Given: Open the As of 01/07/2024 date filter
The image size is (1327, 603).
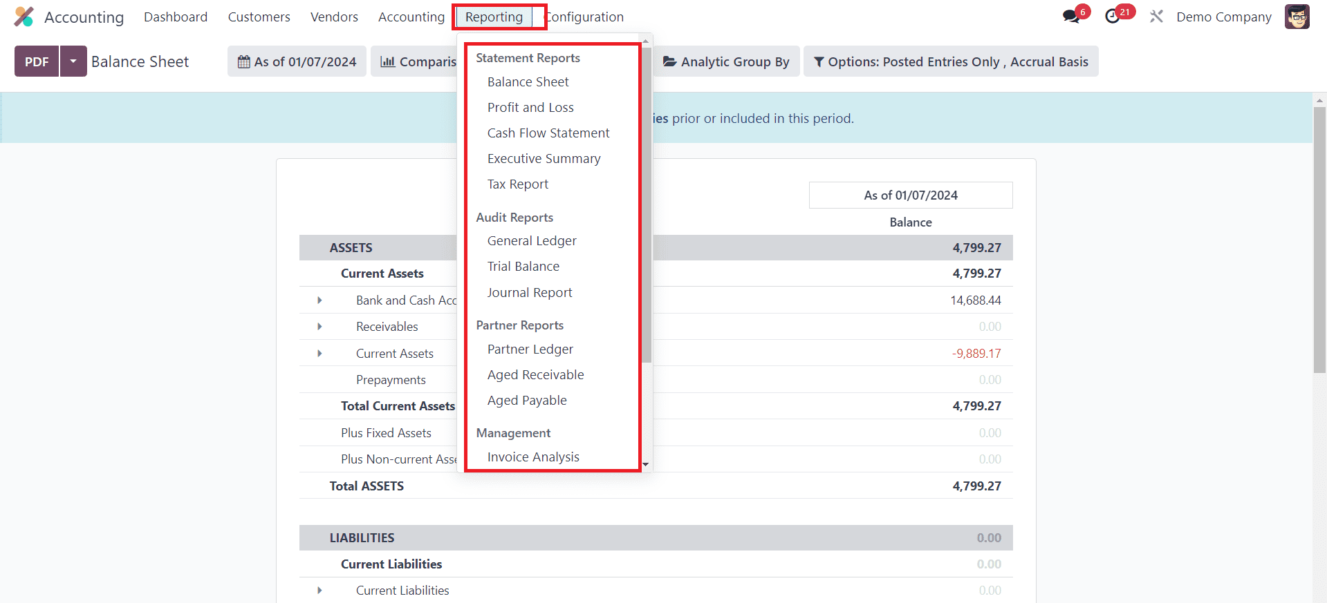Looking at the screenshot, I should [x=297, y=61].
